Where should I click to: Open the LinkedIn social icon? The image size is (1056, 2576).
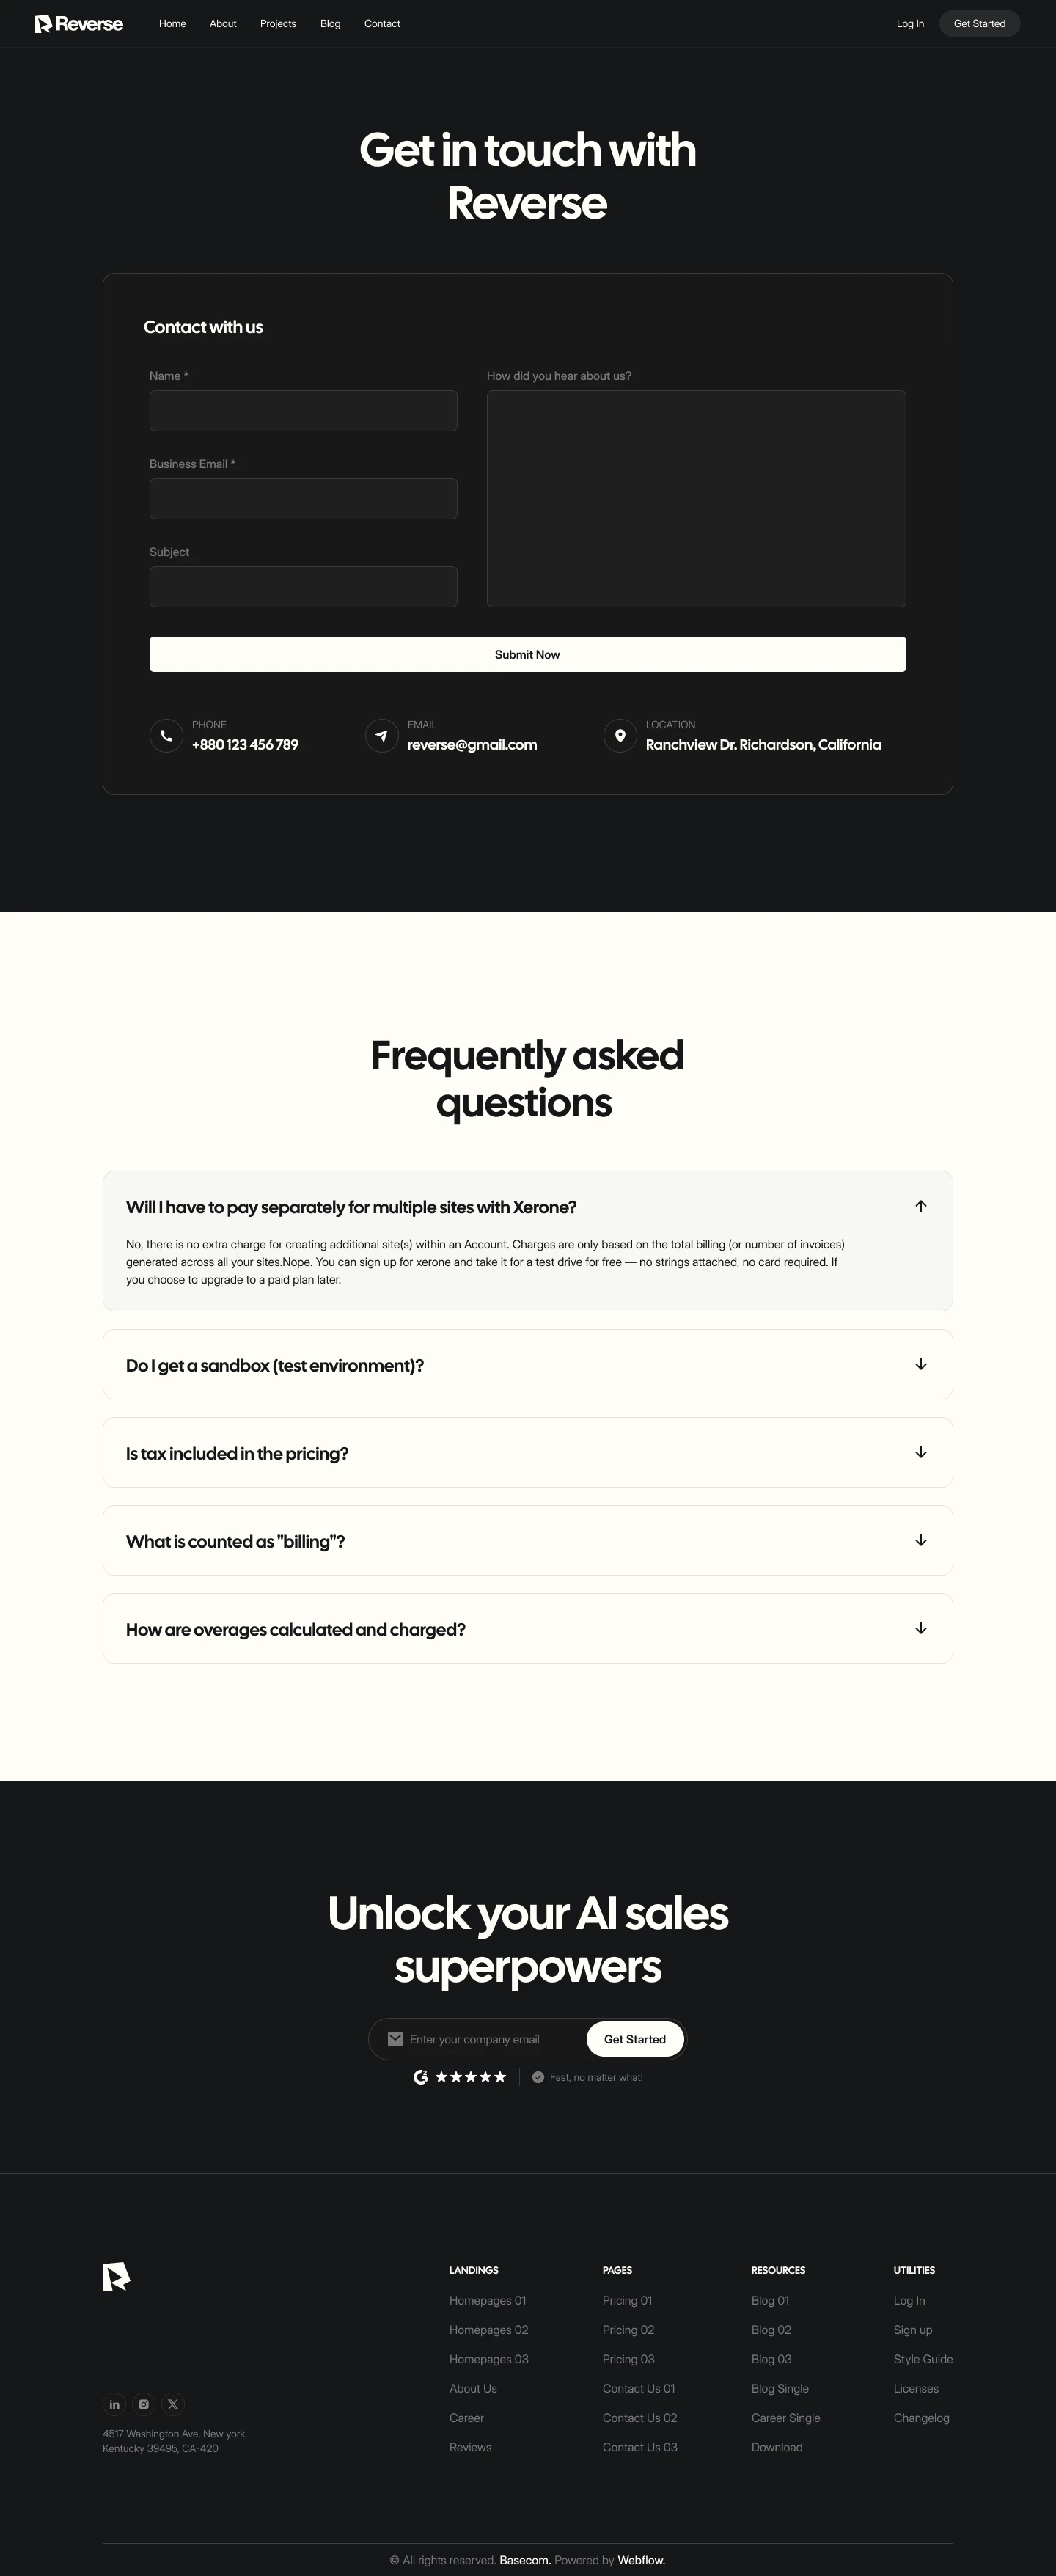(115, 2404)
